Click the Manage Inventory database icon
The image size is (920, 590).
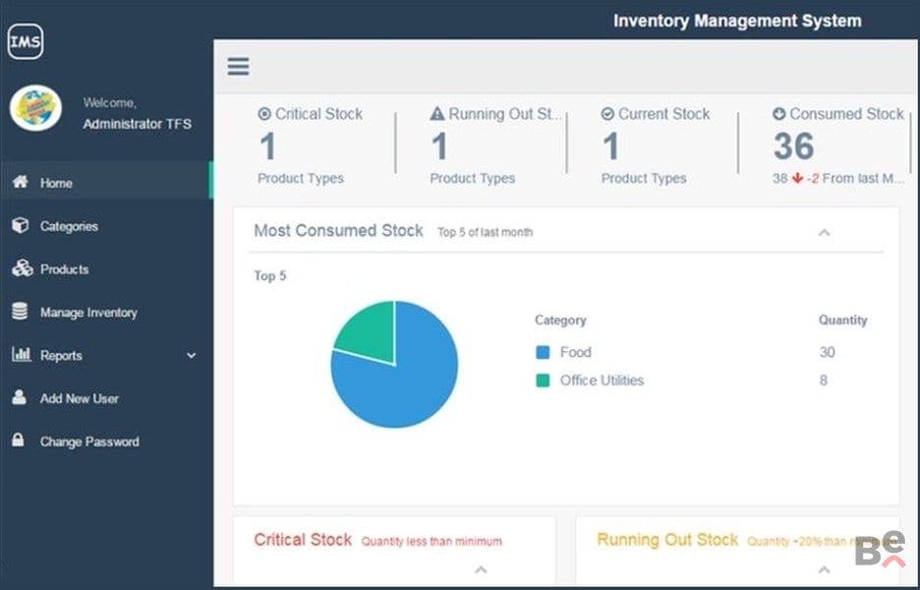[x=20, y=311]
